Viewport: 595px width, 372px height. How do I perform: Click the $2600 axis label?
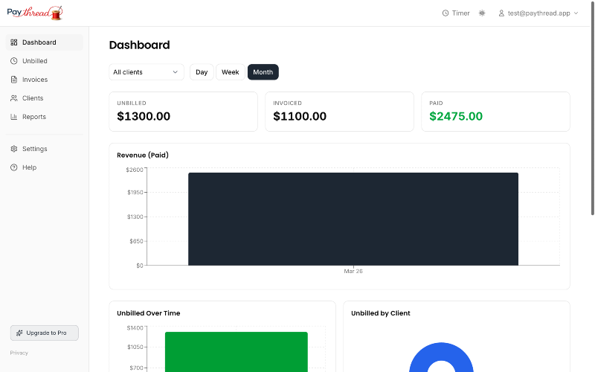[135, 170]
